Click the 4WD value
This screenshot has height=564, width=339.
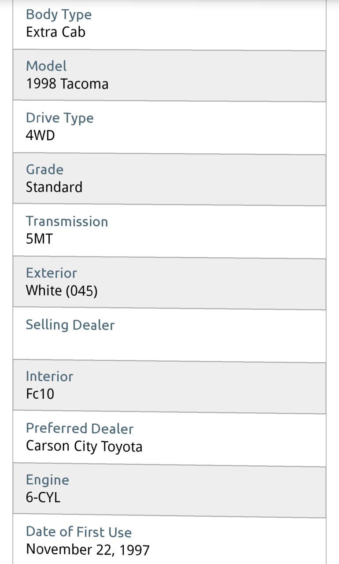coord(41,135)
